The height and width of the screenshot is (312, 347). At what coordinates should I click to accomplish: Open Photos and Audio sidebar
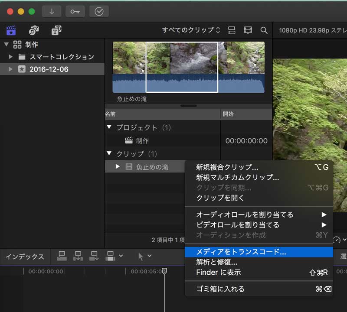pyautogui.click(x=33, y=30)
